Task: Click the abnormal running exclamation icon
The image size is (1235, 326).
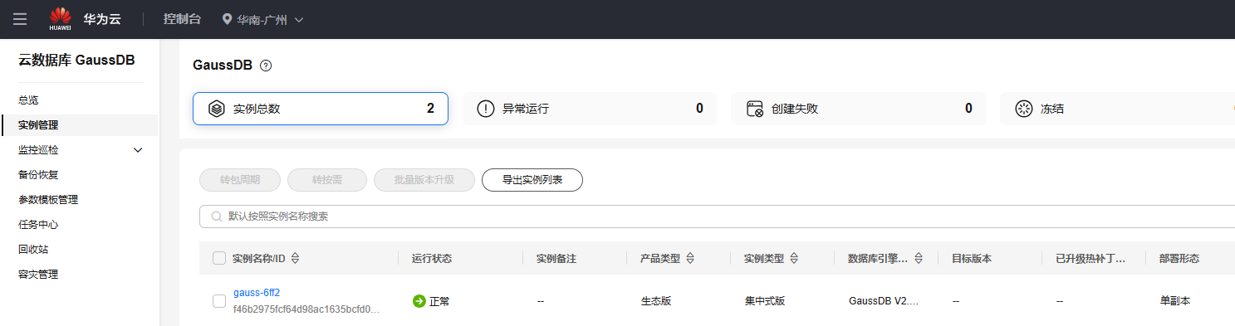Action: coord(486,109)
